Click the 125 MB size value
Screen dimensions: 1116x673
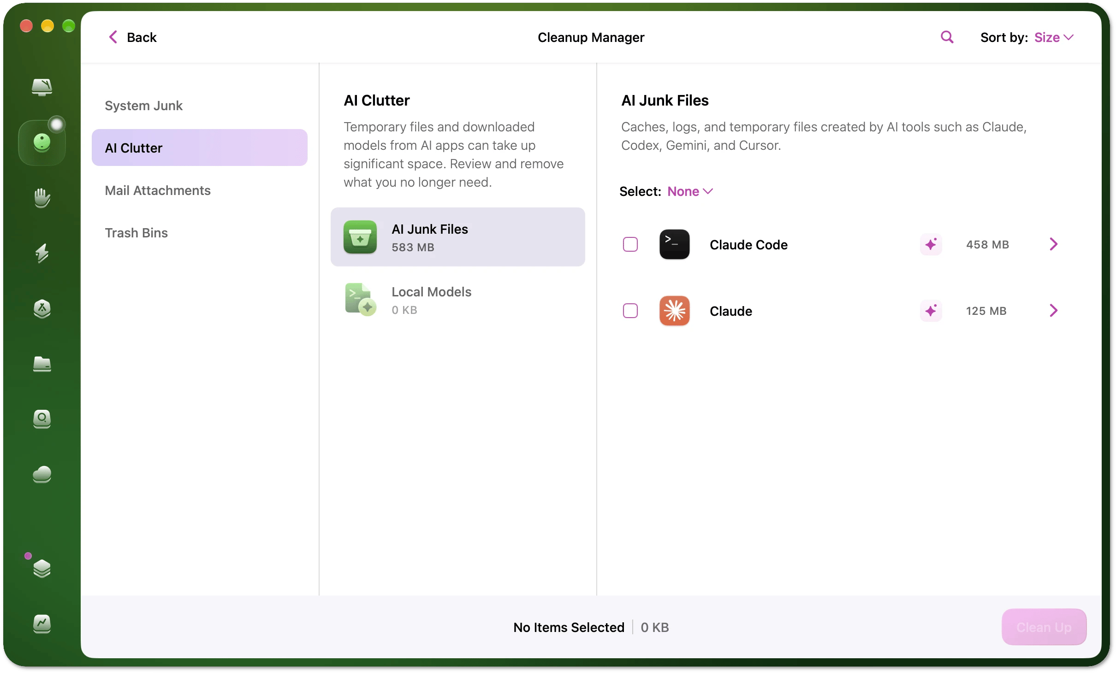click(x=986, y=311)
